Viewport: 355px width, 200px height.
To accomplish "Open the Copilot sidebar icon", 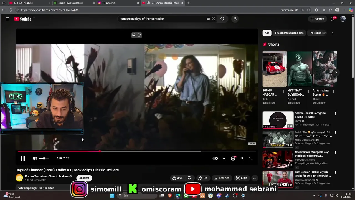I will (351, 10).
